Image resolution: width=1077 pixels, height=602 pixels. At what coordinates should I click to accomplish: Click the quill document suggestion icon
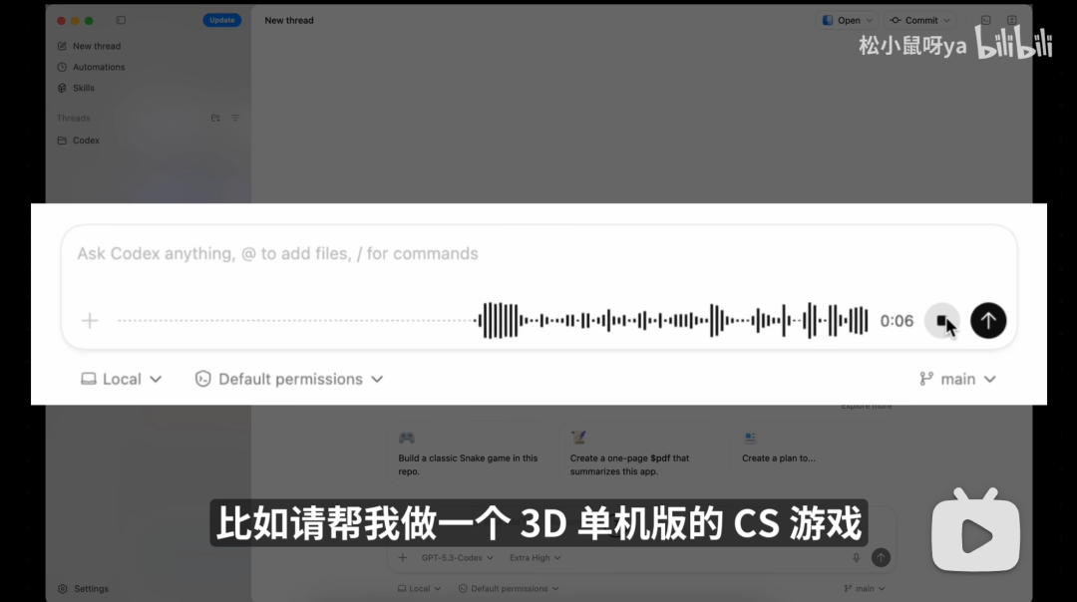point(578,438)
